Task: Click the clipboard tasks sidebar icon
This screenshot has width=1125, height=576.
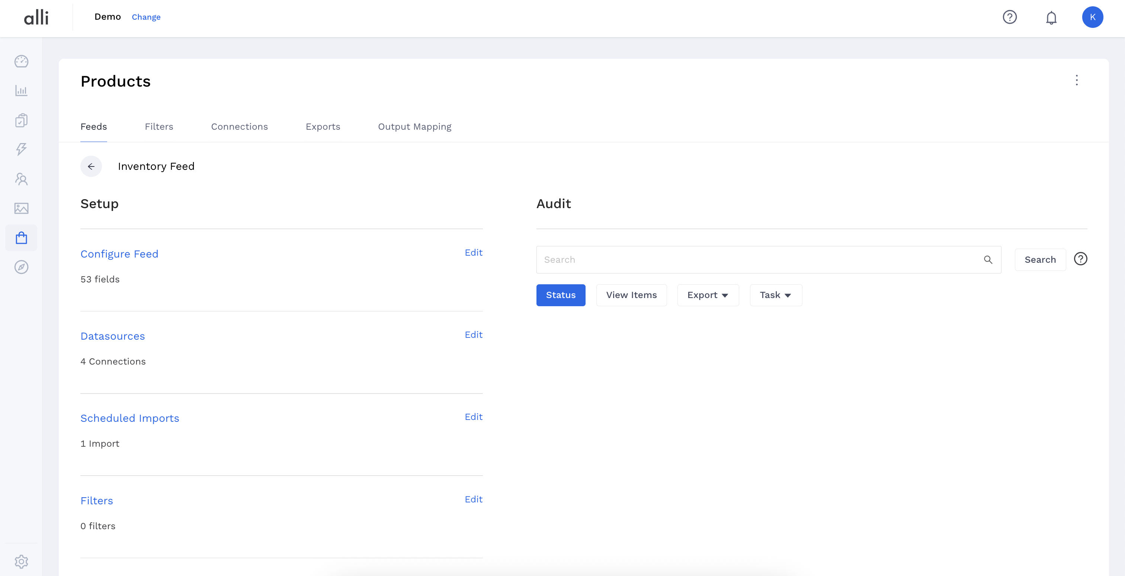Action: point(21,120)
